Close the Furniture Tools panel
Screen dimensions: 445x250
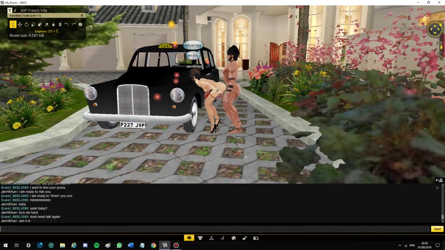[82, 16]
